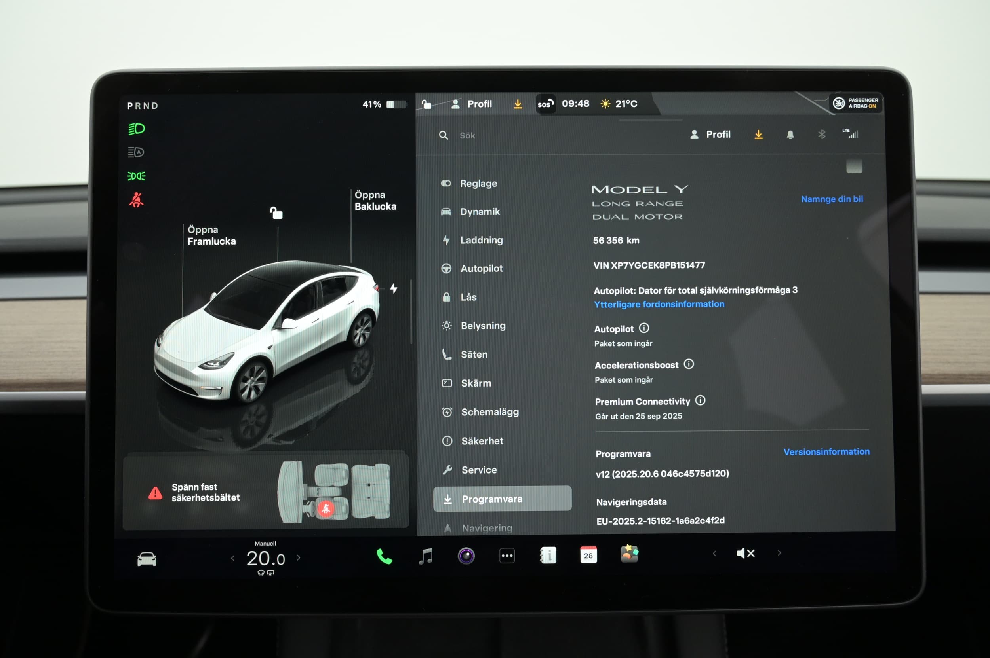Image resolution: width=990 pixels, height=658 pixels.
Task: Open the Profil dropdown in top bar
Action: point(471,104)
